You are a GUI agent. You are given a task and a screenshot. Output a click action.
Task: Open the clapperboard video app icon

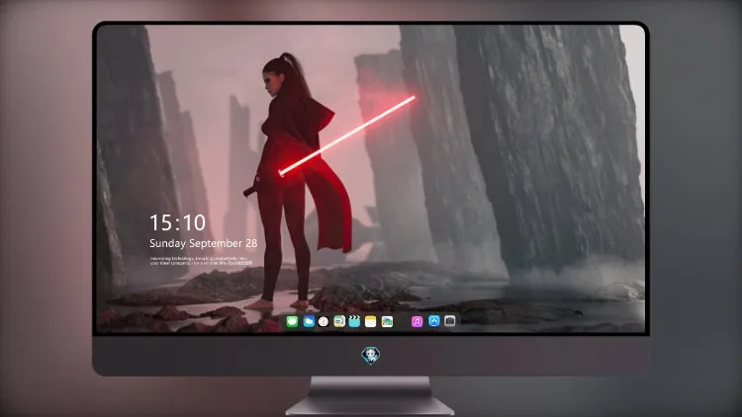(354, 322)
